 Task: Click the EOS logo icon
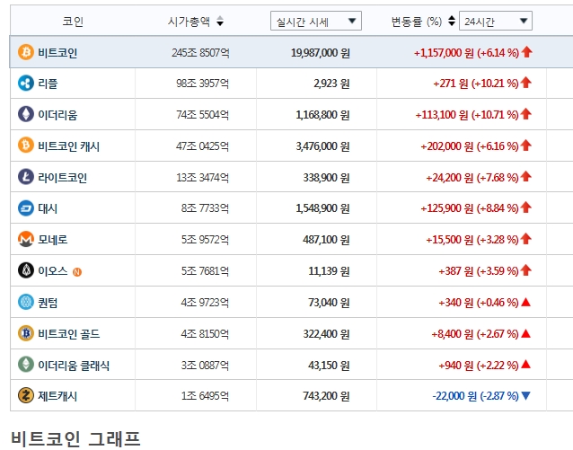click(26, 271)
